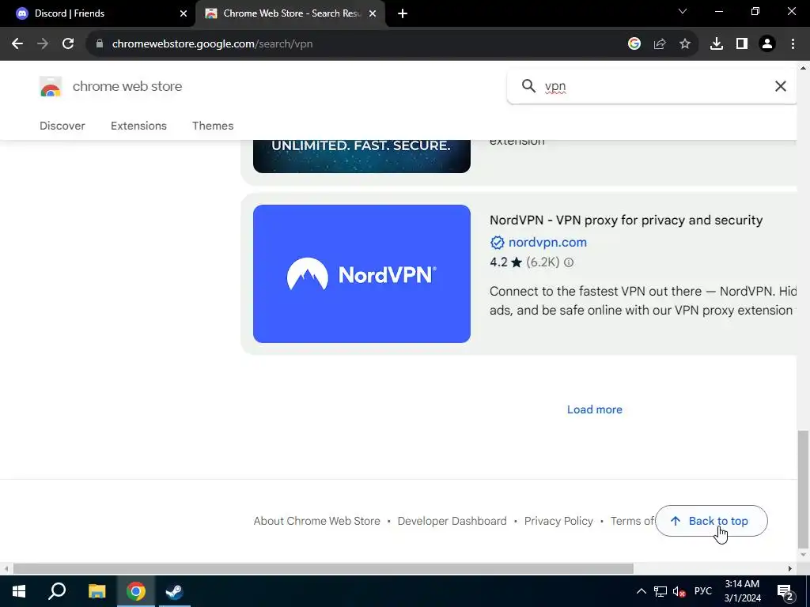Screen dimensions: 810x607
Task: Go back using the browser back arrow
Action: pyautogui.click(x=17, y=44)
